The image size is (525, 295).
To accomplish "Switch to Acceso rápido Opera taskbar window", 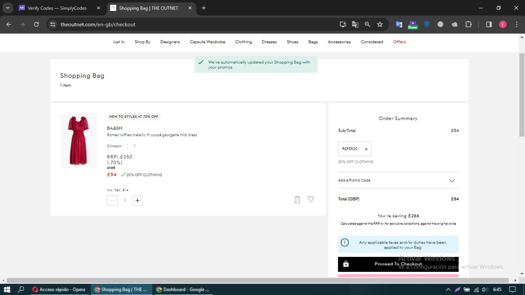I will [x=59, y=289].
